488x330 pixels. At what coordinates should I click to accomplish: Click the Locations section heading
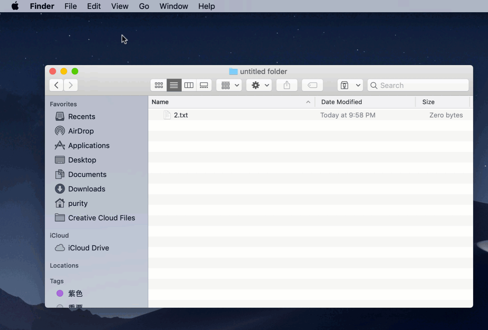[64, 266]
